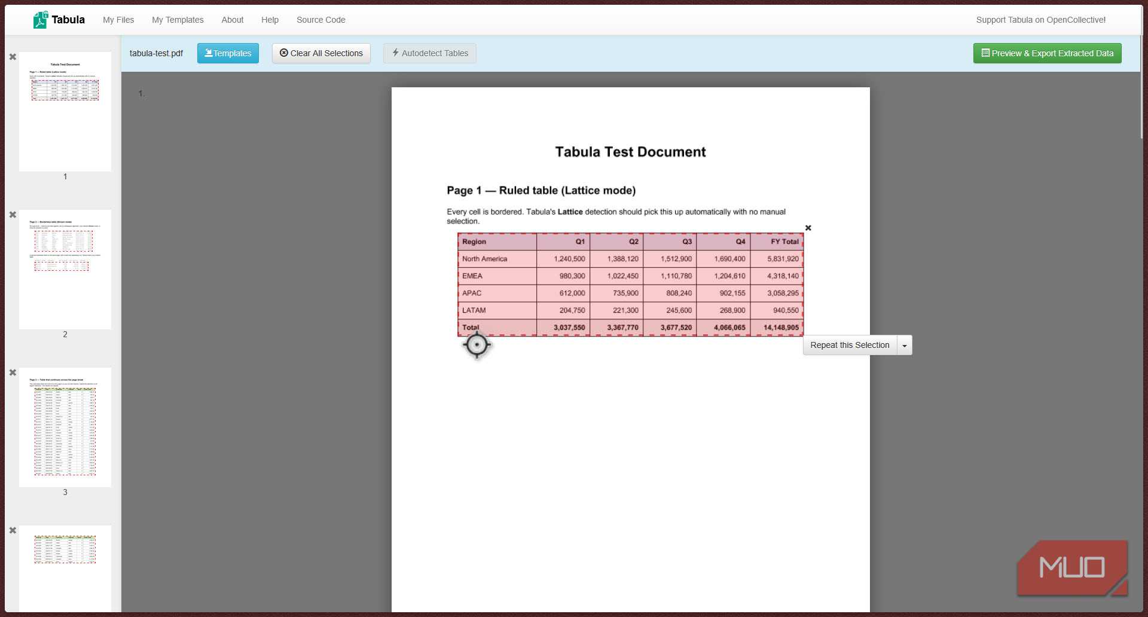Click the 940,550 LATAM total cell
The width and height of the screenshot is (1148, 617).
tap(777, 310)
